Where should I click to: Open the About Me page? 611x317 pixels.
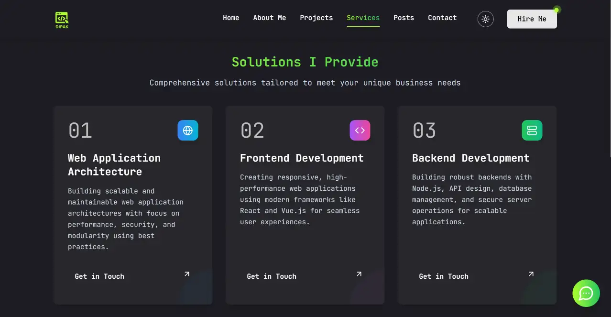(270, 18)
